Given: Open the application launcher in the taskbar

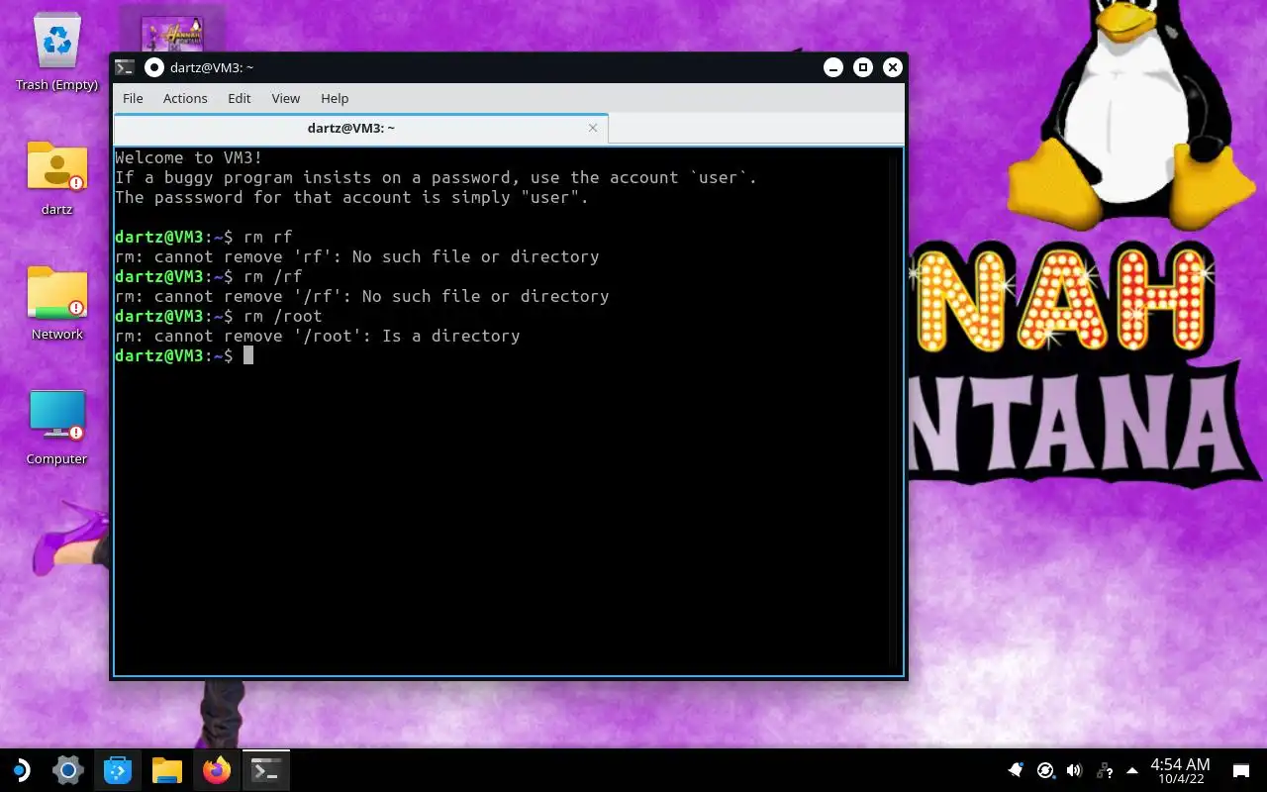Looking at the screenshot, I should pyautogui.click(x=20, y=770).
